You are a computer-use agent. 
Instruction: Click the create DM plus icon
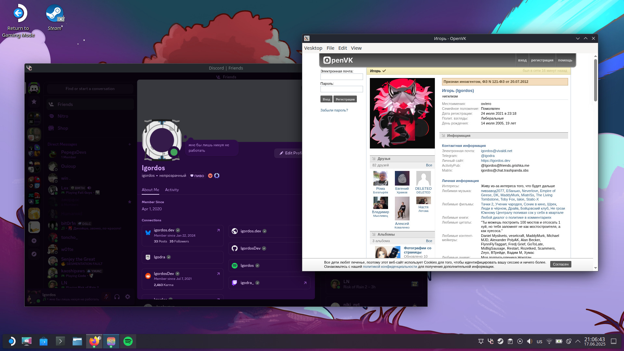tap(130, 144)
